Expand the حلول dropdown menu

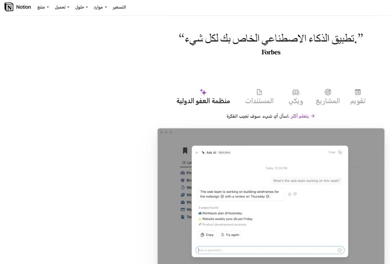pyautogui.click(x=82, y=7)
